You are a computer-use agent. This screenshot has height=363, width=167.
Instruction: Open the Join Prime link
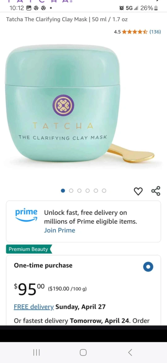[59, 230]
